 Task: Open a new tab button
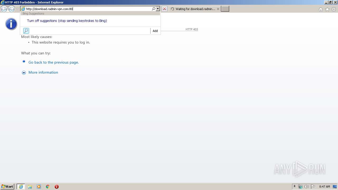click(225, 9)
